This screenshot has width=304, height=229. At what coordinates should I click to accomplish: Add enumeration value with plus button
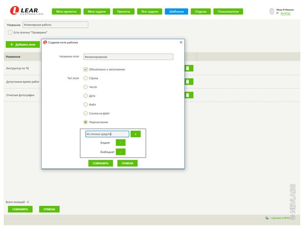136,134
